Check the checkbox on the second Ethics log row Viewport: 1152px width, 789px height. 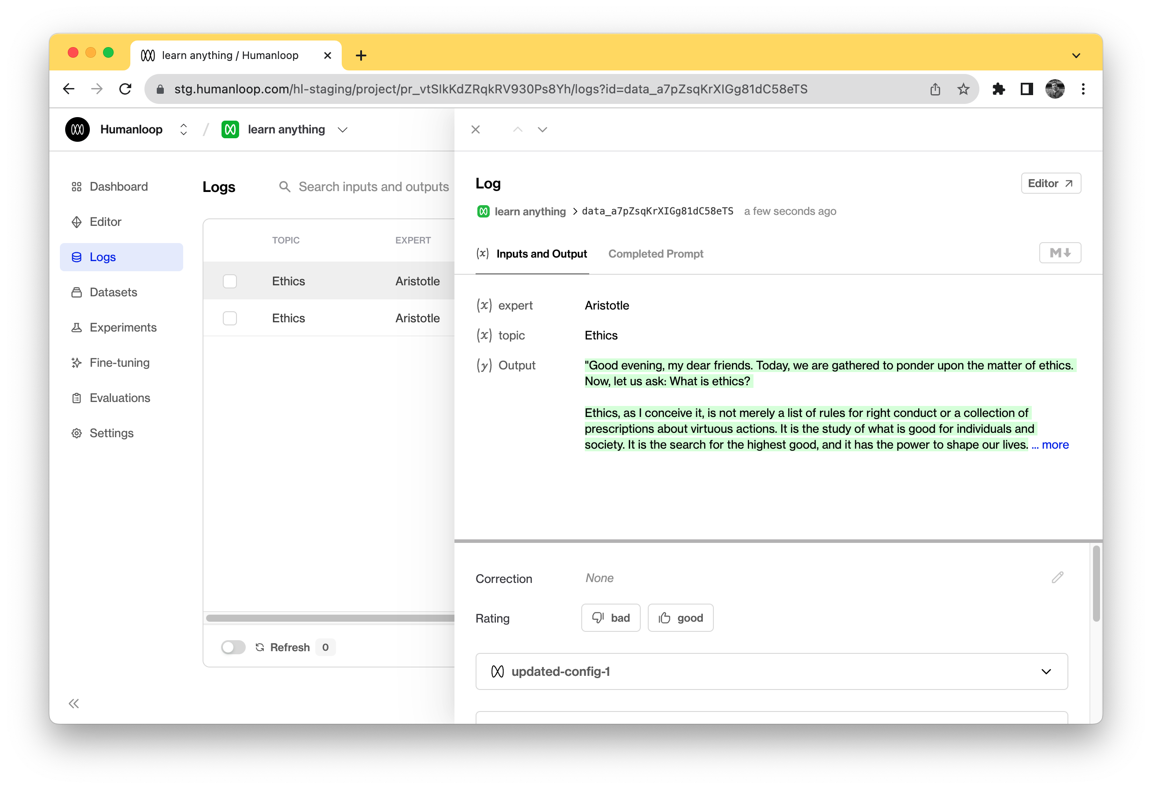229,318
